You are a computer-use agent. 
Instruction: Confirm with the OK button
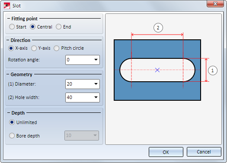166,152
